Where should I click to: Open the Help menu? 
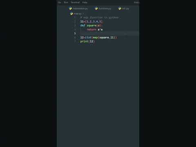pos(85,2)
